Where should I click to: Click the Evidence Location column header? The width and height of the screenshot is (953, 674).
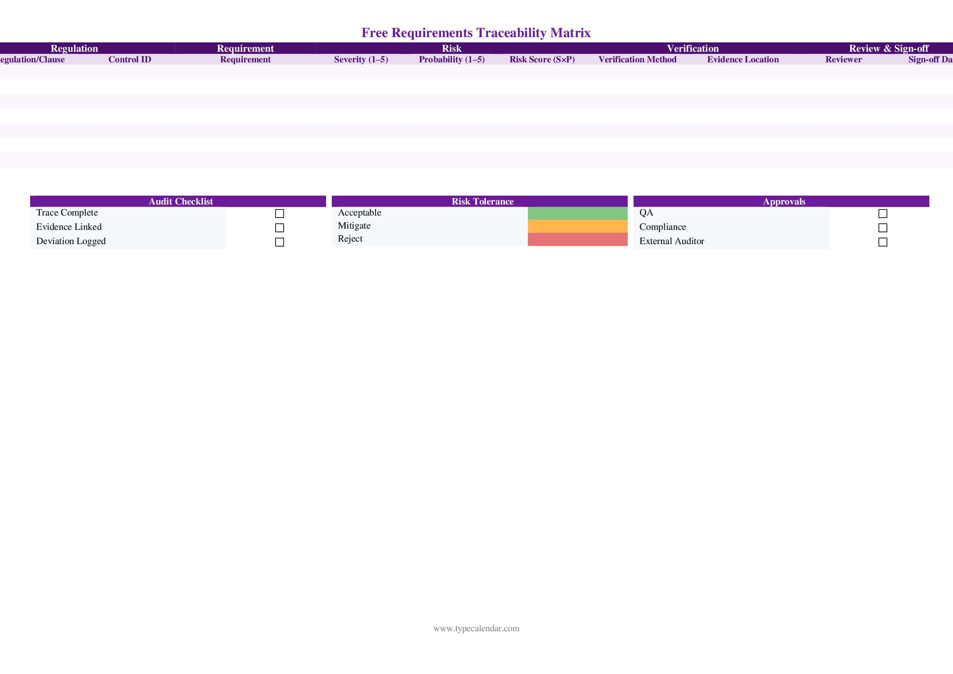coord(743,59)
